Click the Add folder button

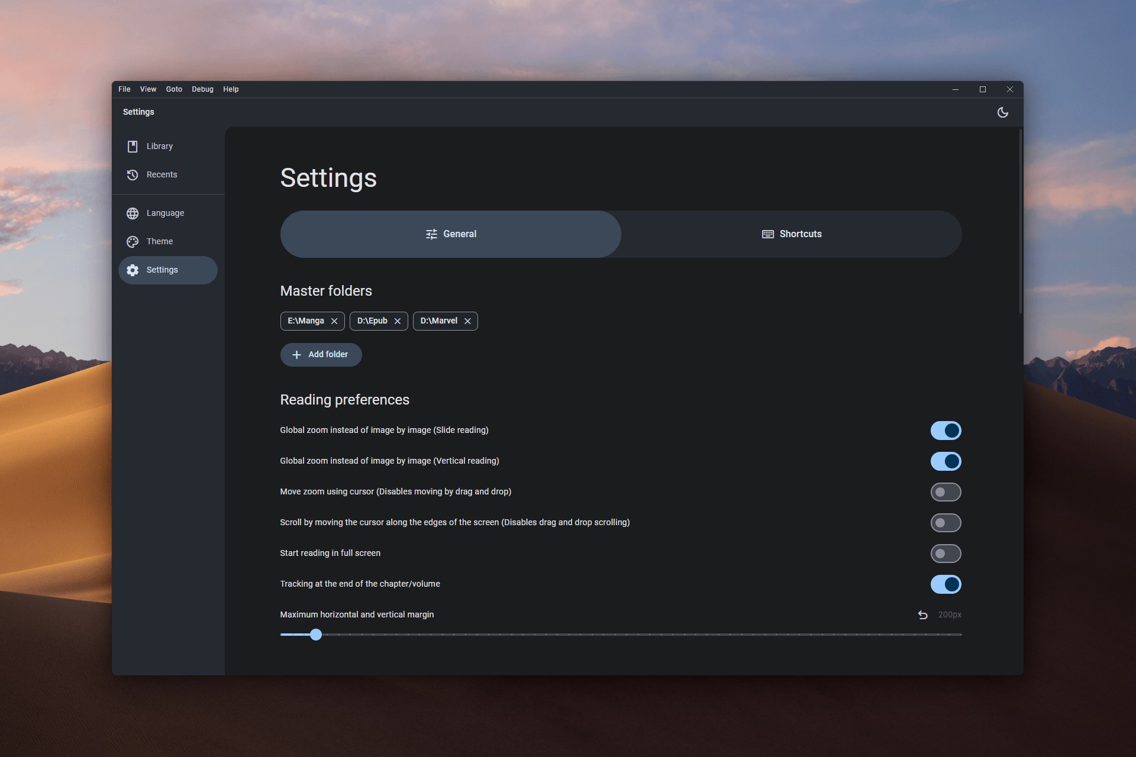click(x=320, y=355)
